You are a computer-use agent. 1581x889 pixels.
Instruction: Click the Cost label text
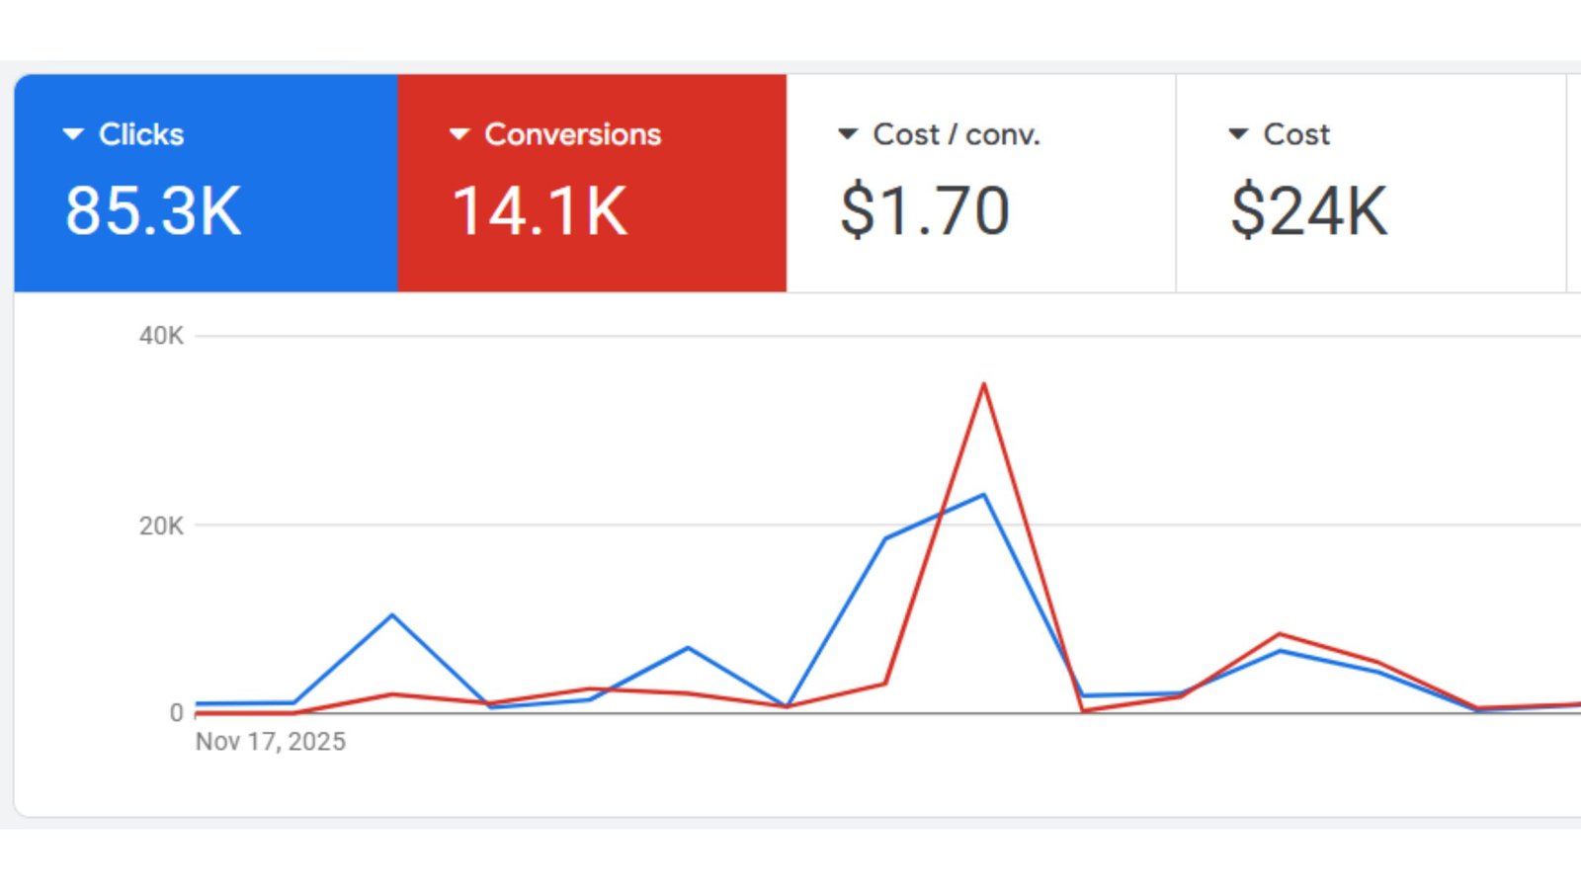(x=1296, y=134)
